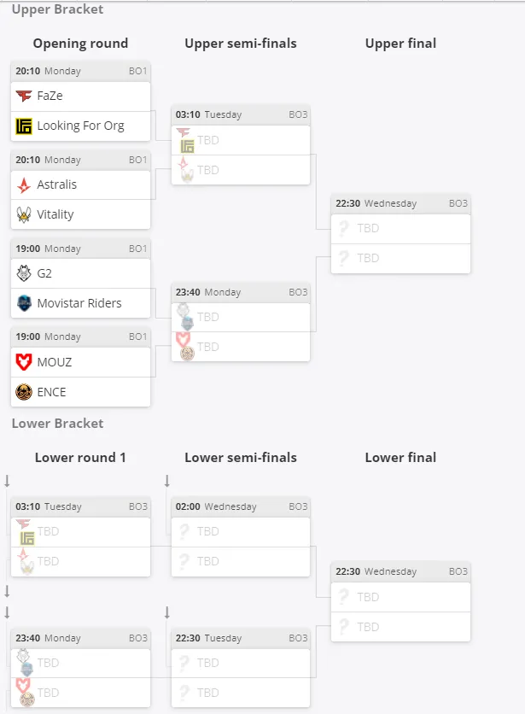Click the Looking For Org logo icon
This screenshot has height=714, width=525.
[x=24, y=126]
